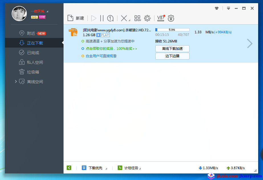This screenshot has width=263, height=180.
Task: Expand the 离线空间 tree item
Action: 16,82
